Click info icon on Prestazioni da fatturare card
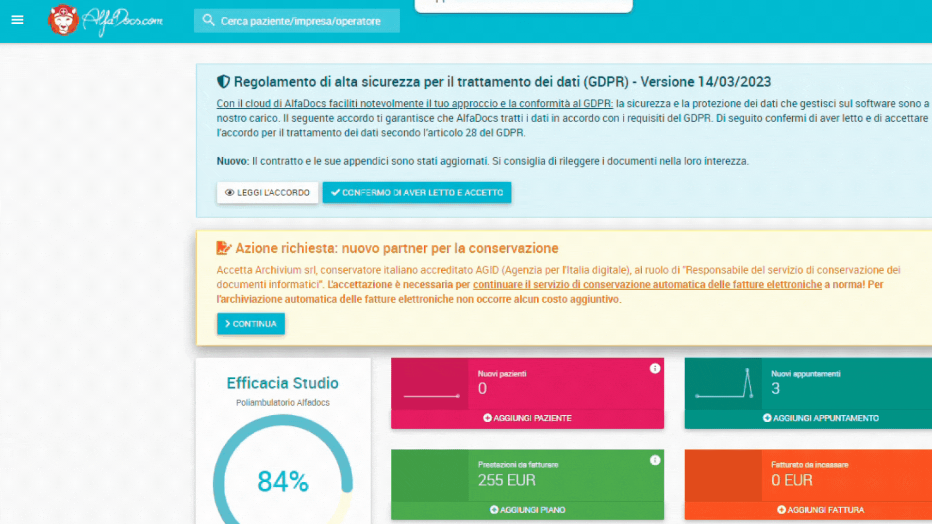Viewport: 932px width, 524px height. pyautogui.click(x=655, y=460)
